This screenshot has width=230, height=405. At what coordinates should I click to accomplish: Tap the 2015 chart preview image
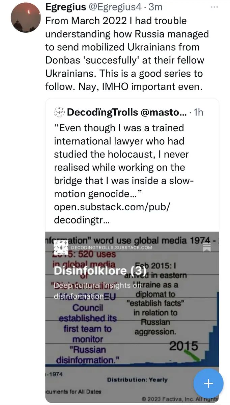click(132, 317)
